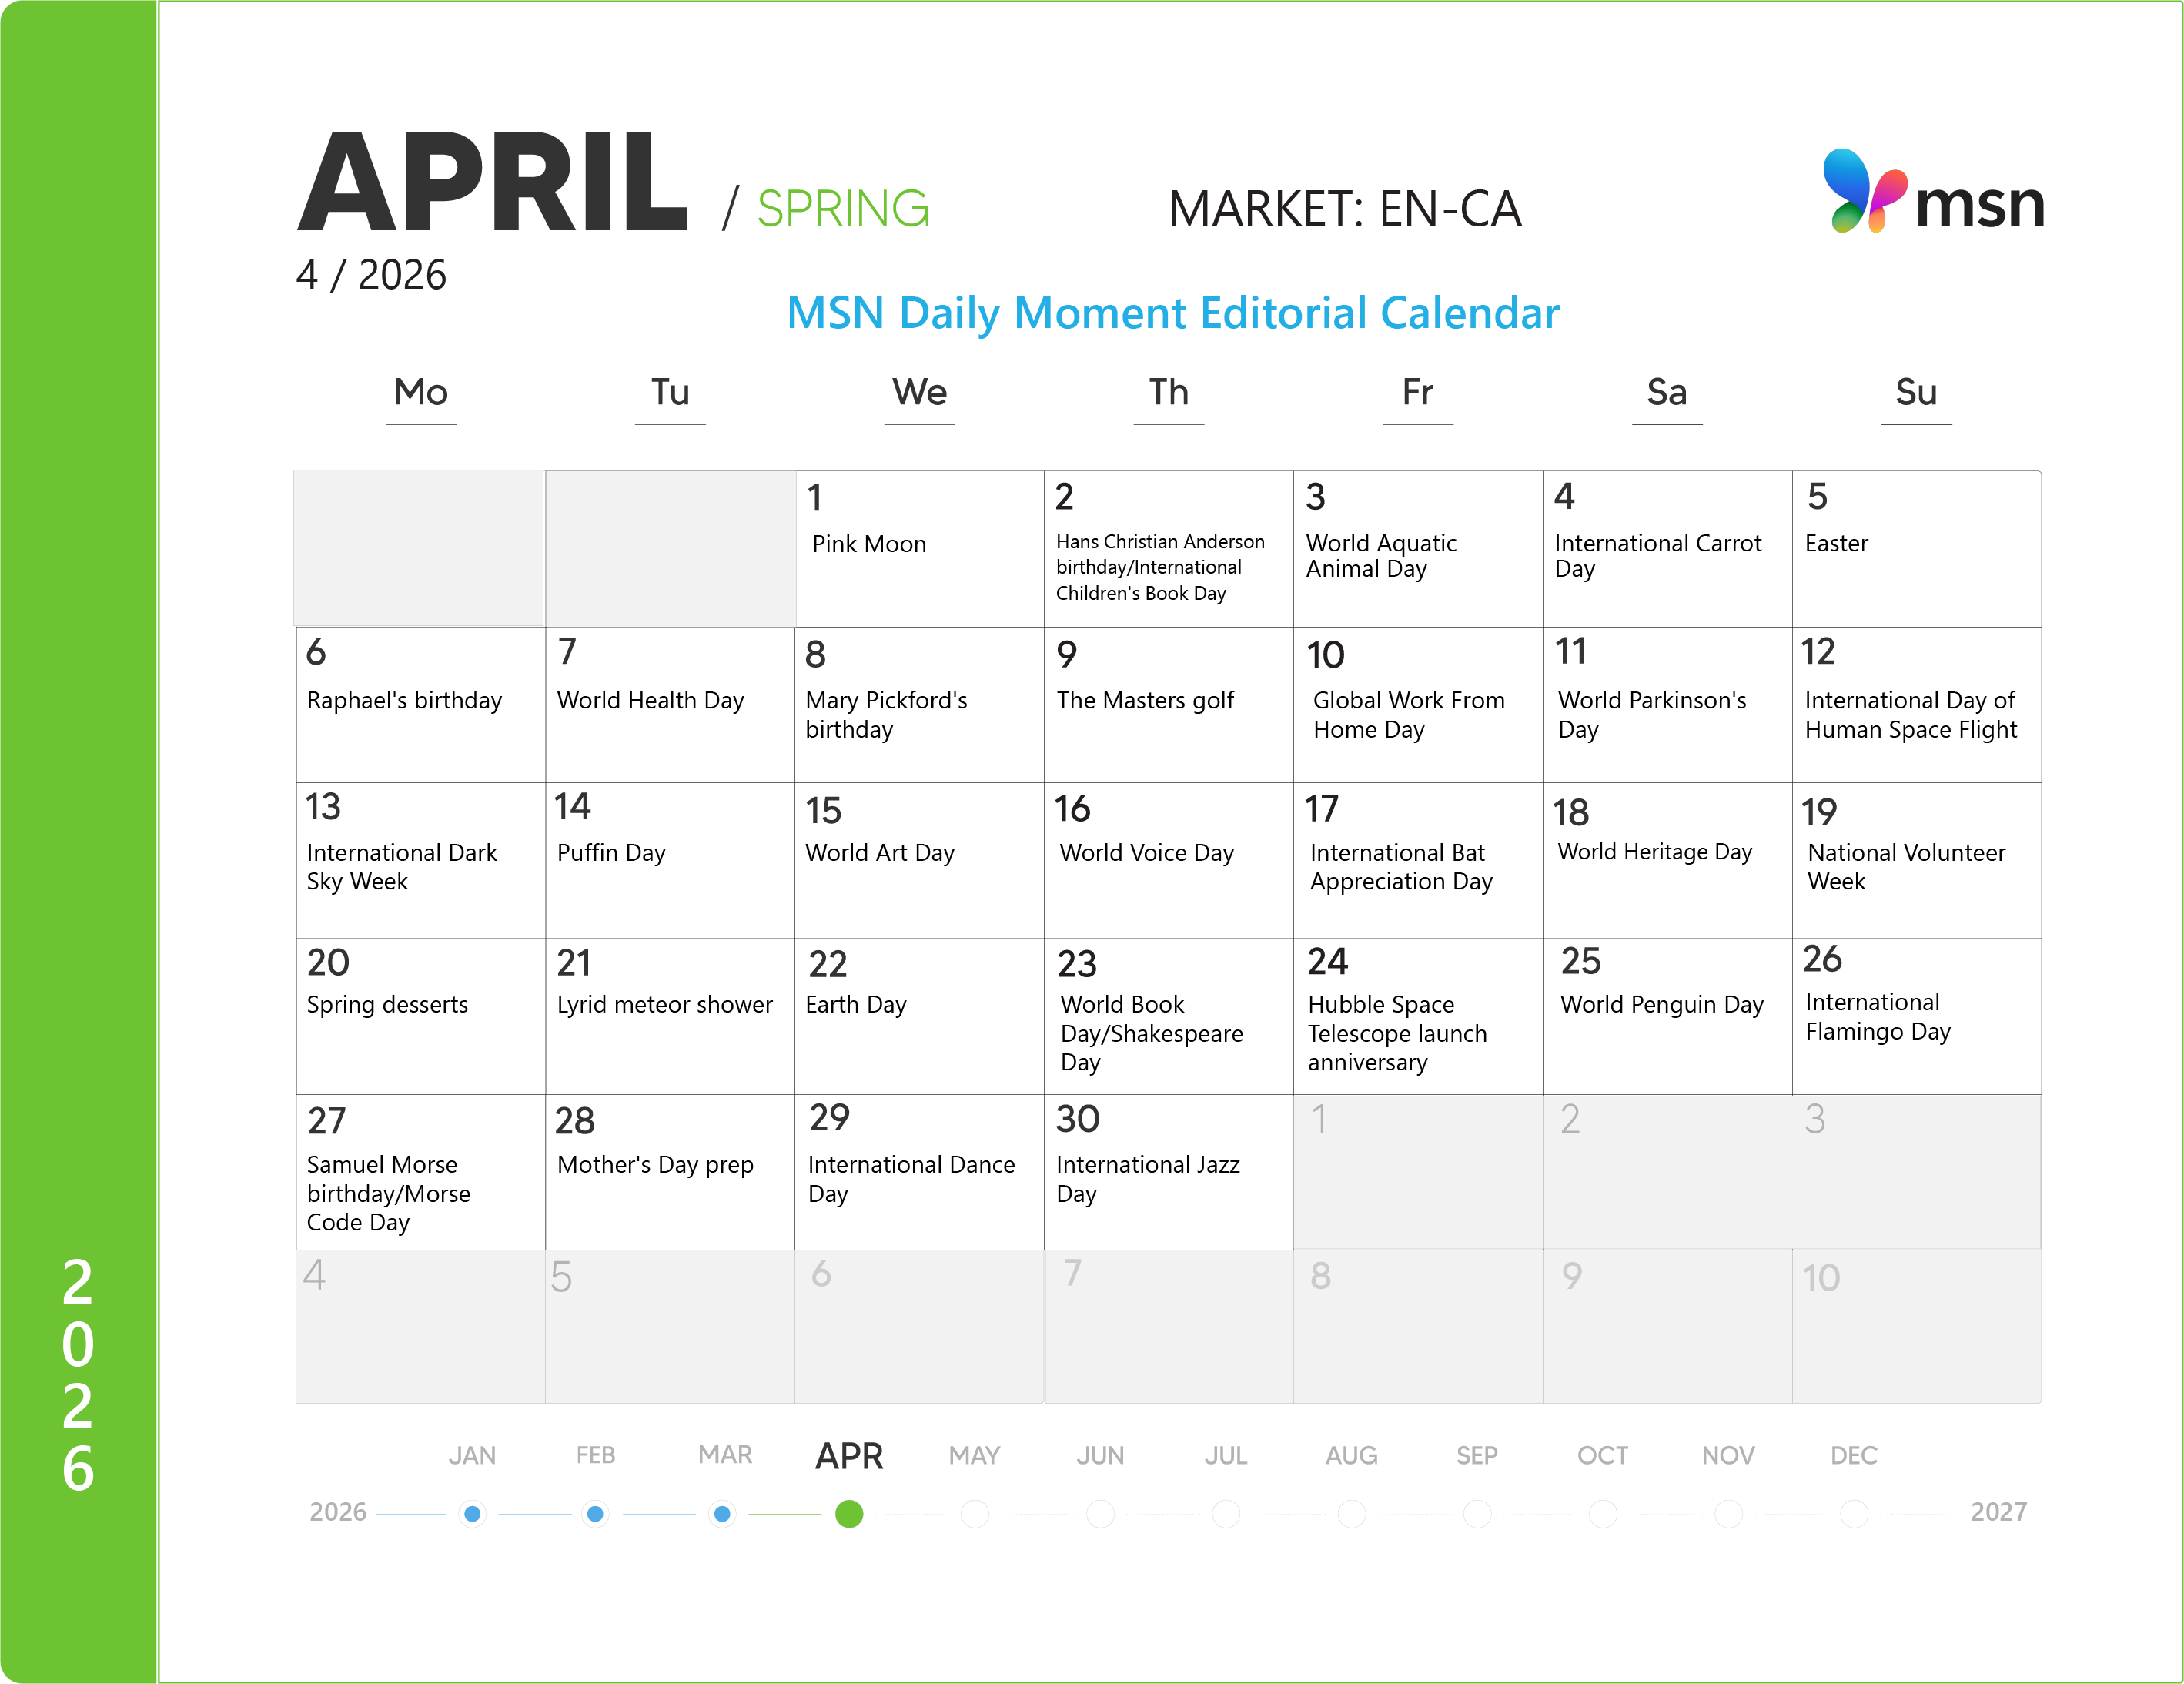The height and width of the screenshot is (1684, 2184).
Task: Select the blue MAR timeline dot
Action: [722, 1514]
